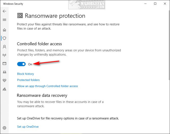Open Device security laptop icon
Image resolution: width=170 pixels, height=134 pixels.
click(4, 72)
